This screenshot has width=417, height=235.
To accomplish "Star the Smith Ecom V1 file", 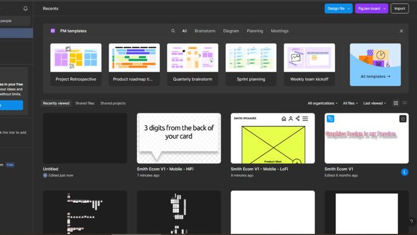I will (403, 119).
